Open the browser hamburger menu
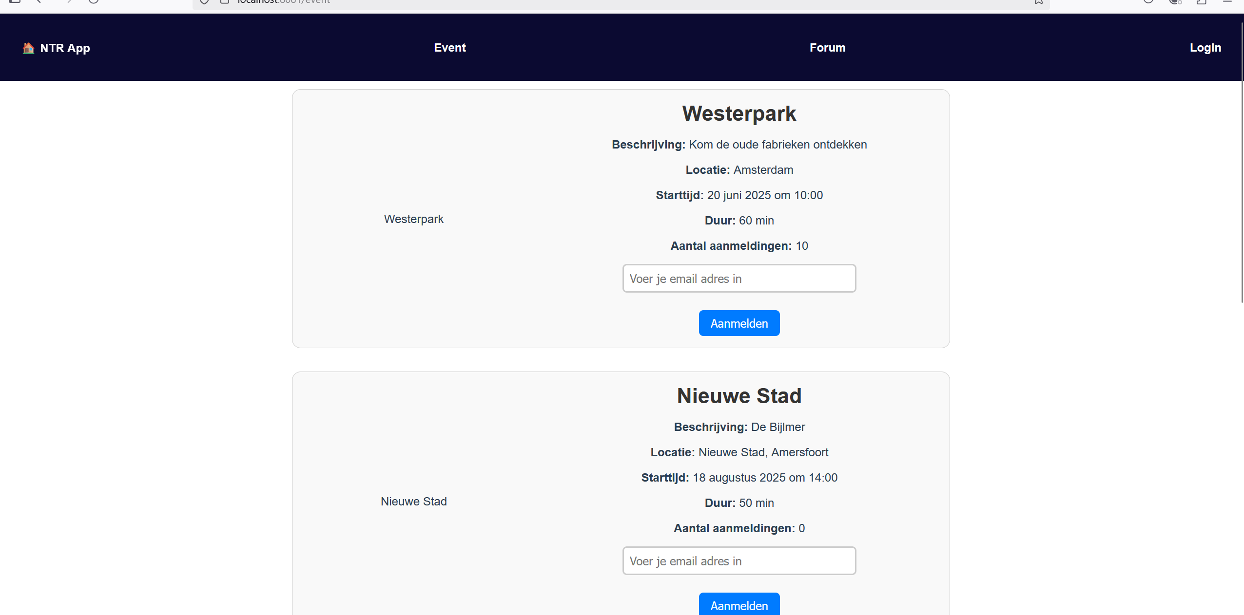The image size is (1244, 615). coord(1227,2)
